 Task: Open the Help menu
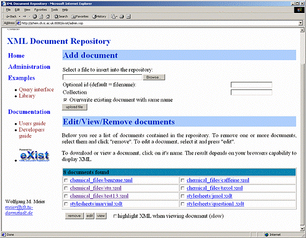pyautogui.click(x=65, y=10)
